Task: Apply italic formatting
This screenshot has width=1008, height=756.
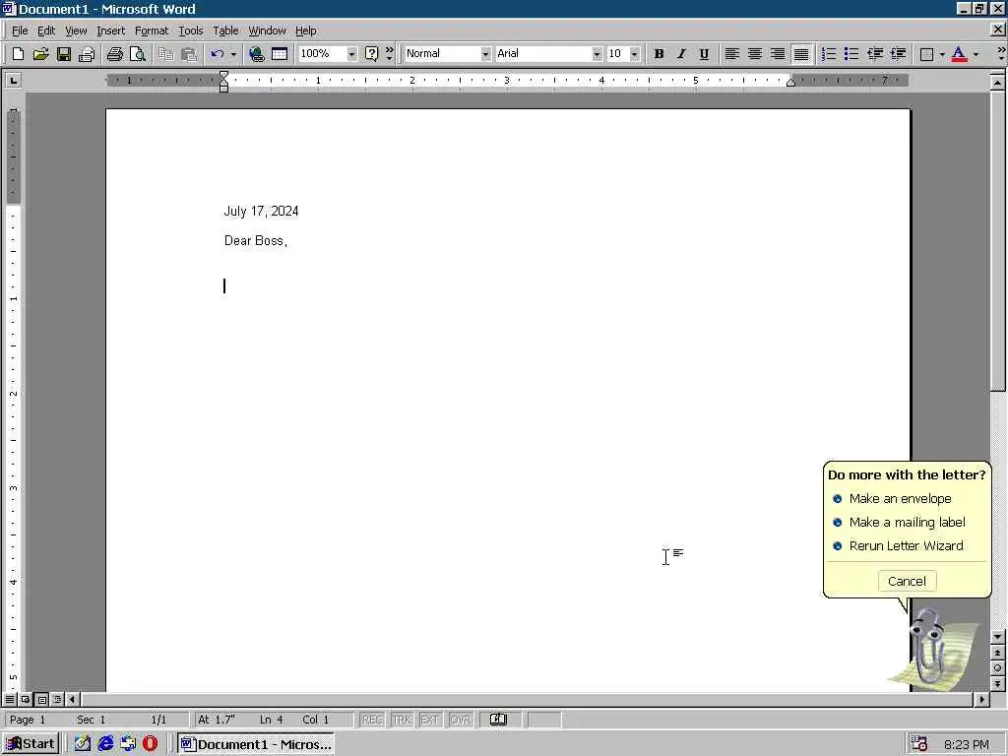Action: pos(681,54)
